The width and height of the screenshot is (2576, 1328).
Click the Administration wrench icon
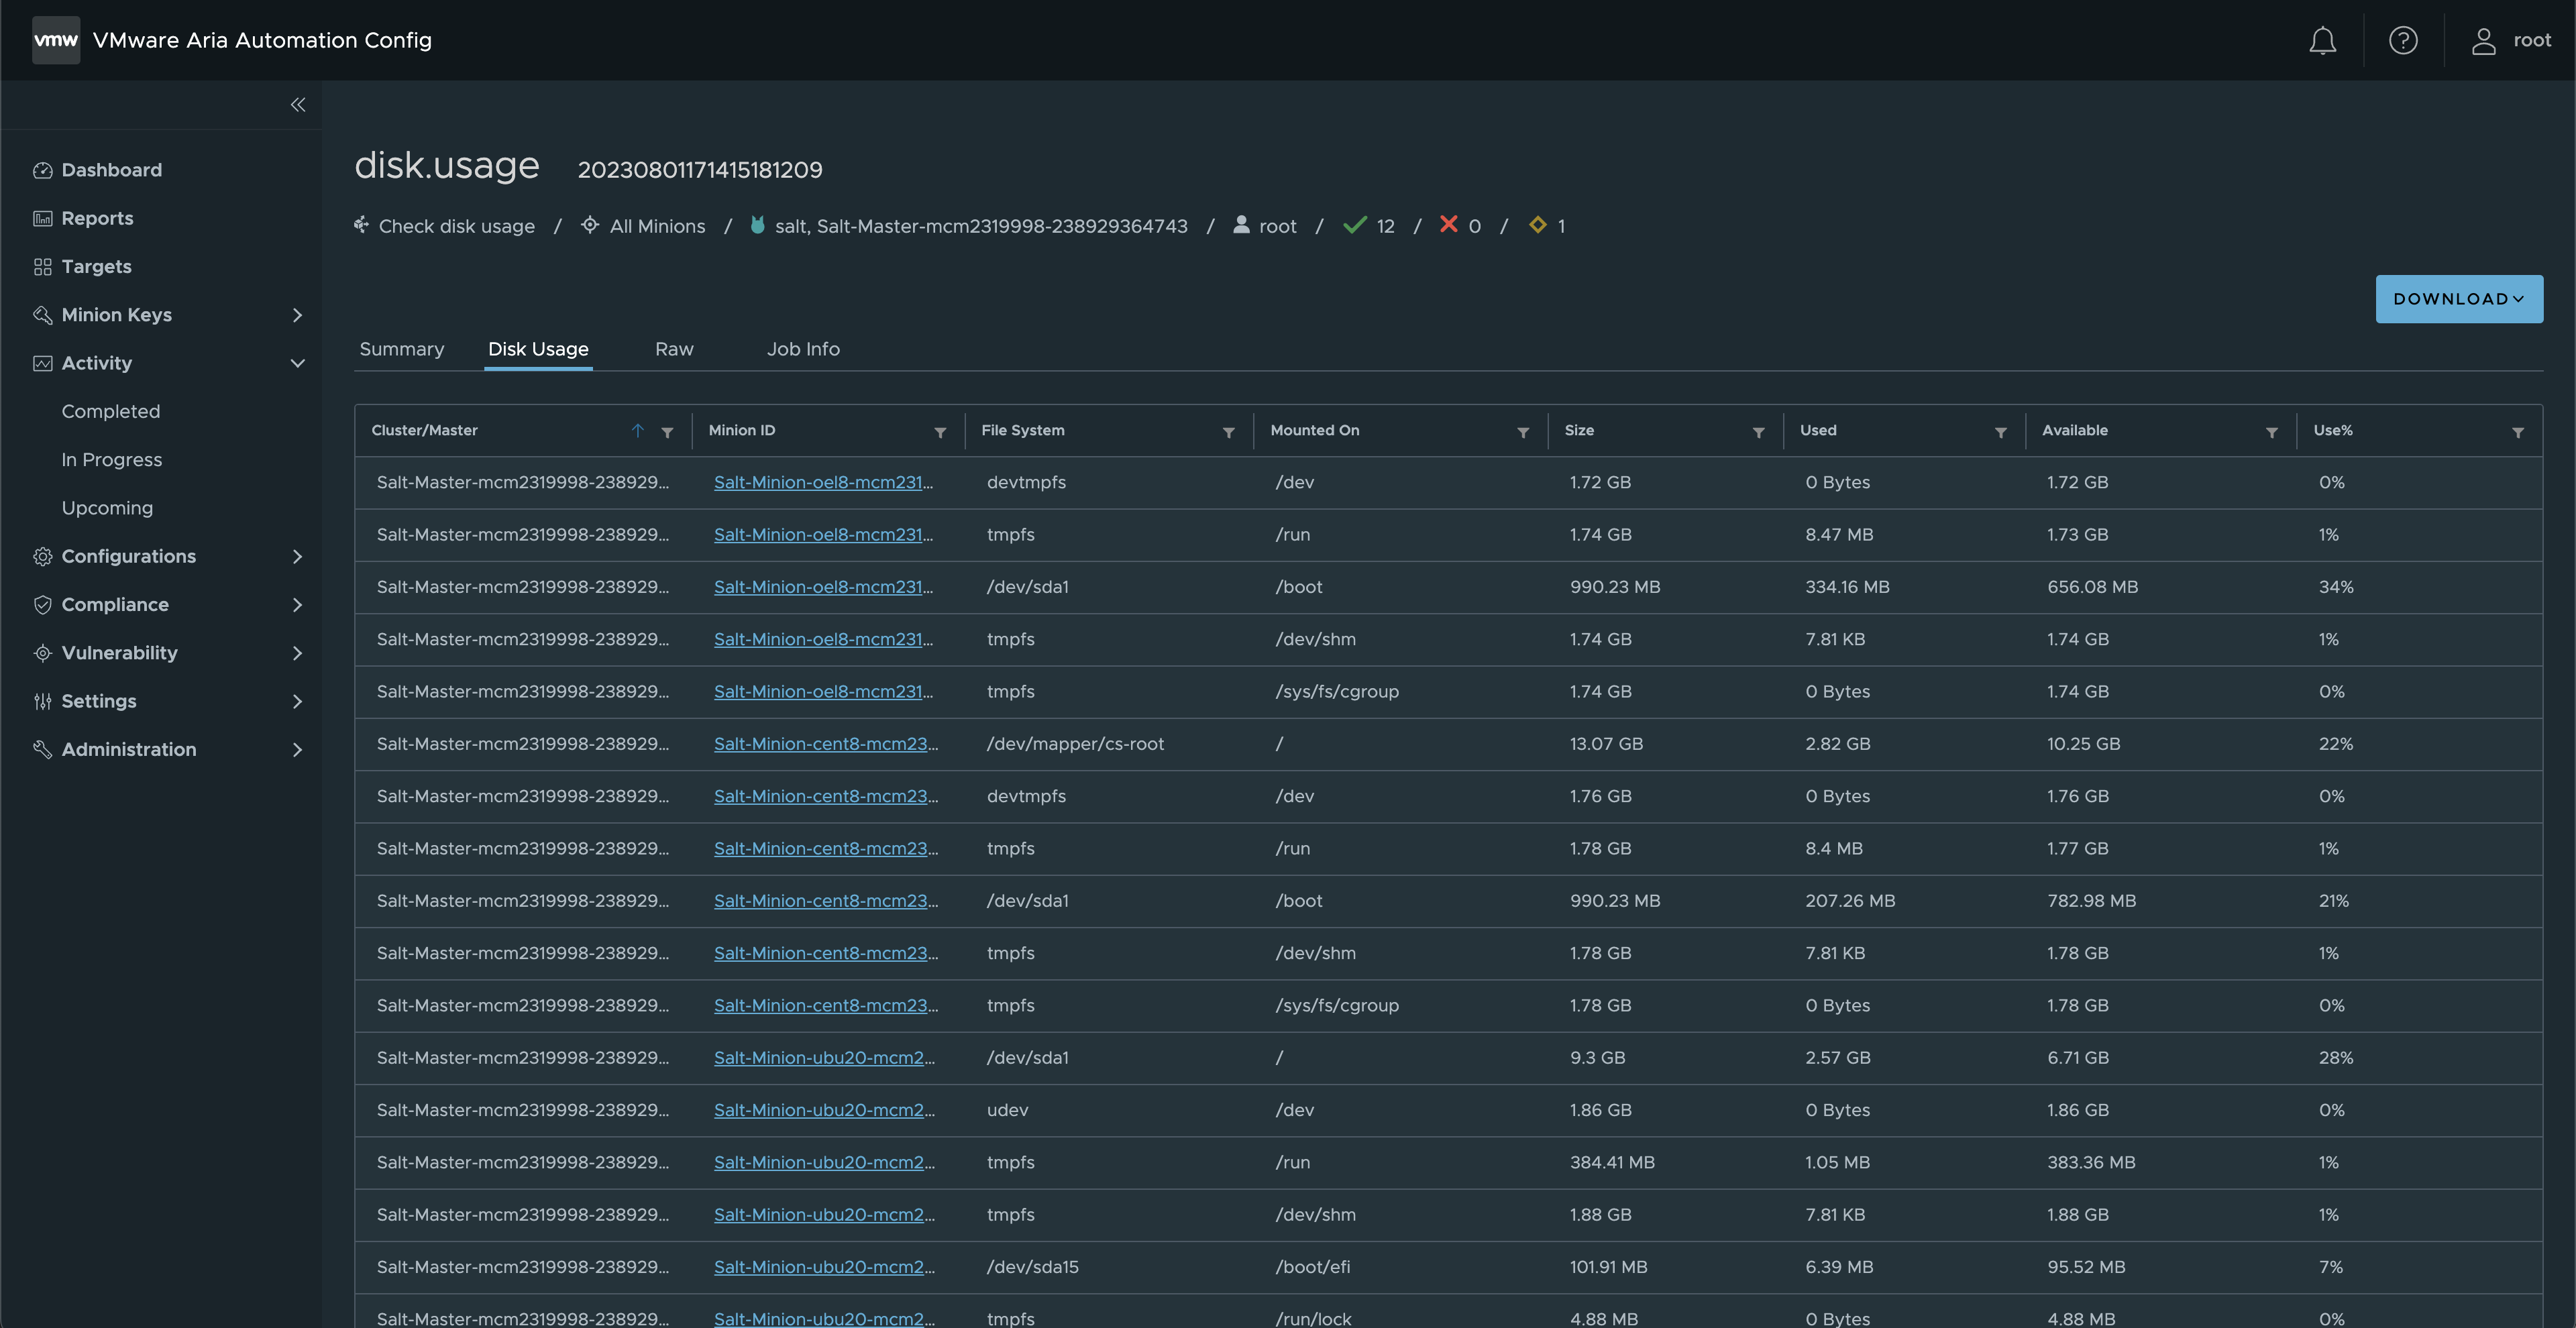[x=42, y=749]
